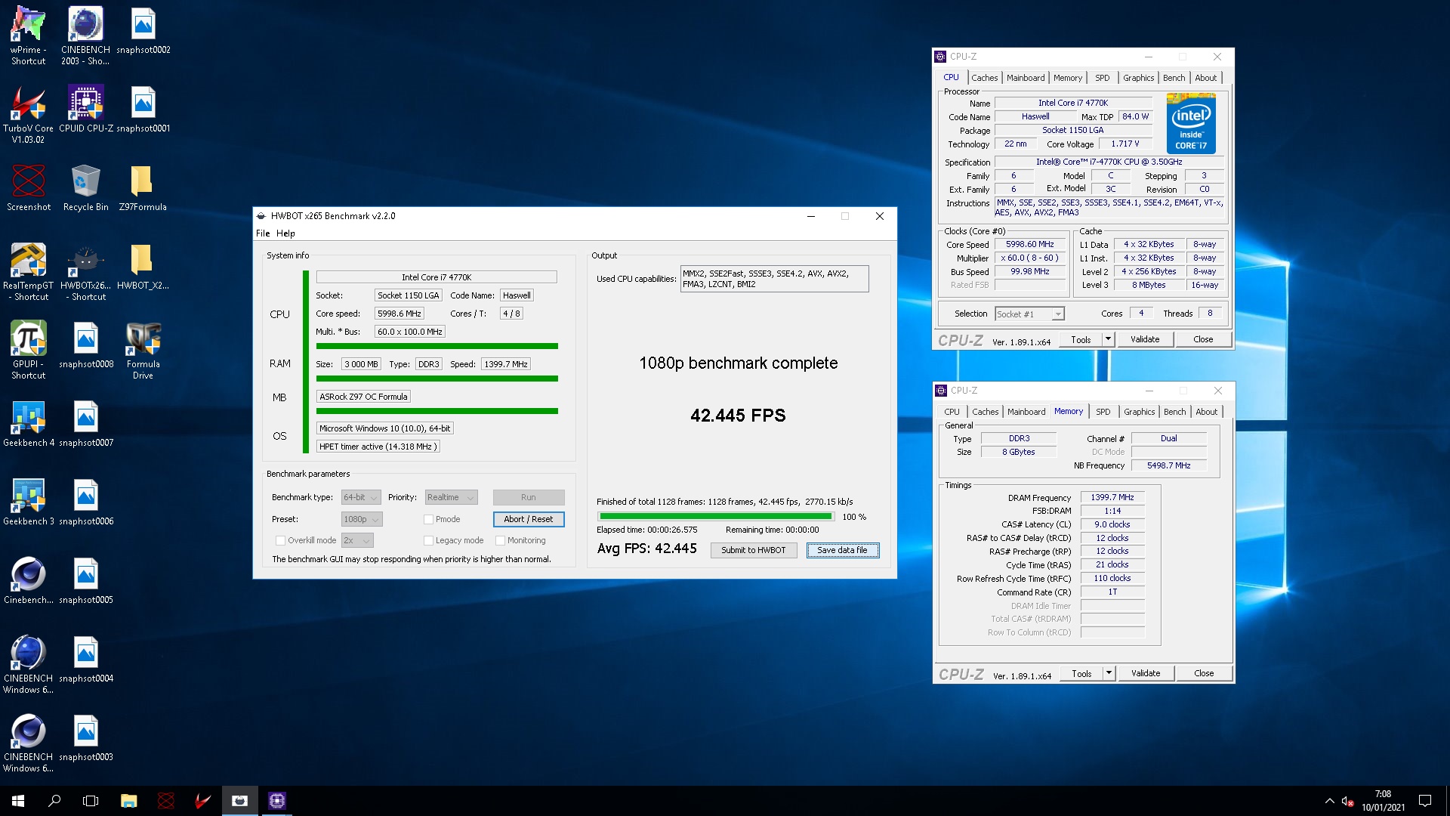Select snapshot0001 image file on desktop

pos(143,110)
